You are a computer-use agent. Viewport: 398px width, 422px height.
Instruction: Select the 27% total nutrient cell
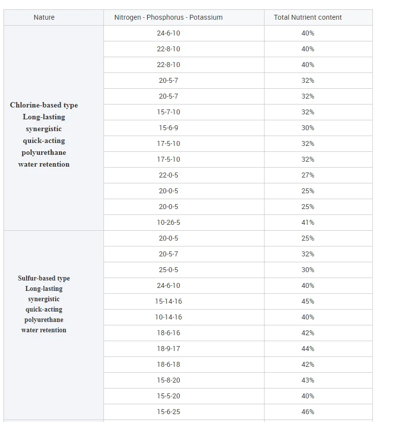pos(308,175)
